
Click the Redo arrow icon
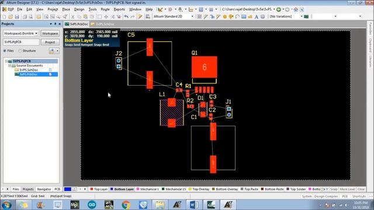point(133,17)
